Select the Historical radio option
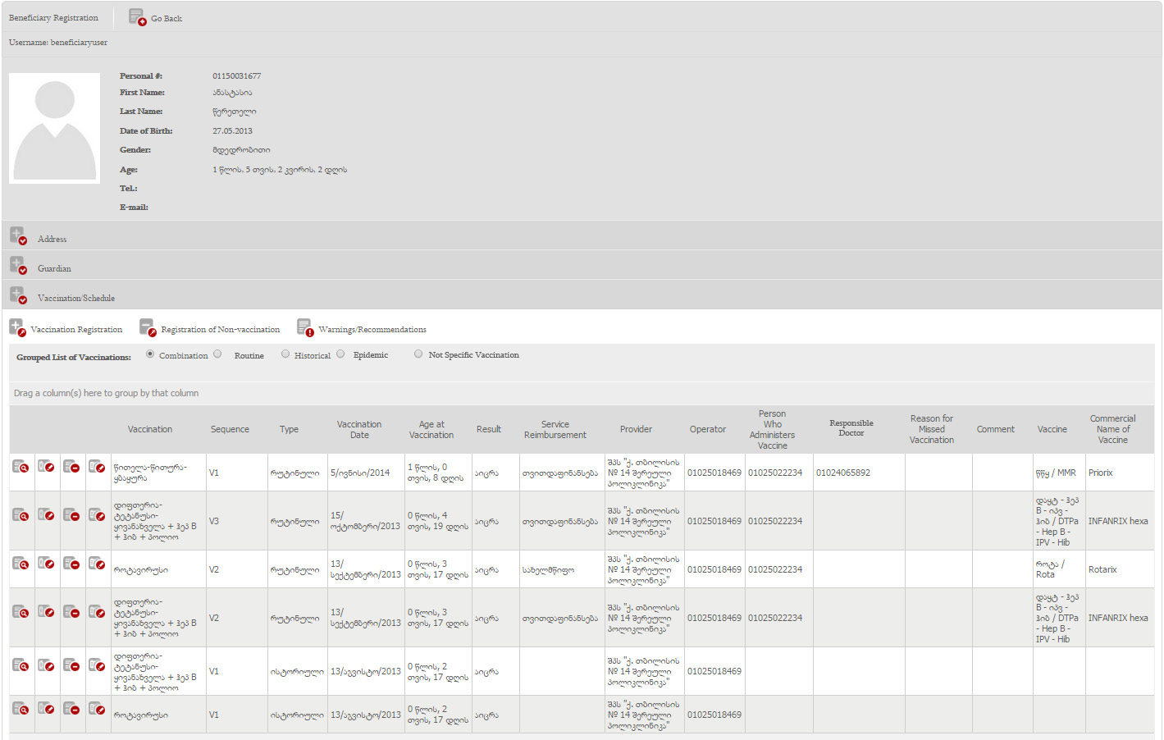This screenshot has height=740, width=1164. 285,354
